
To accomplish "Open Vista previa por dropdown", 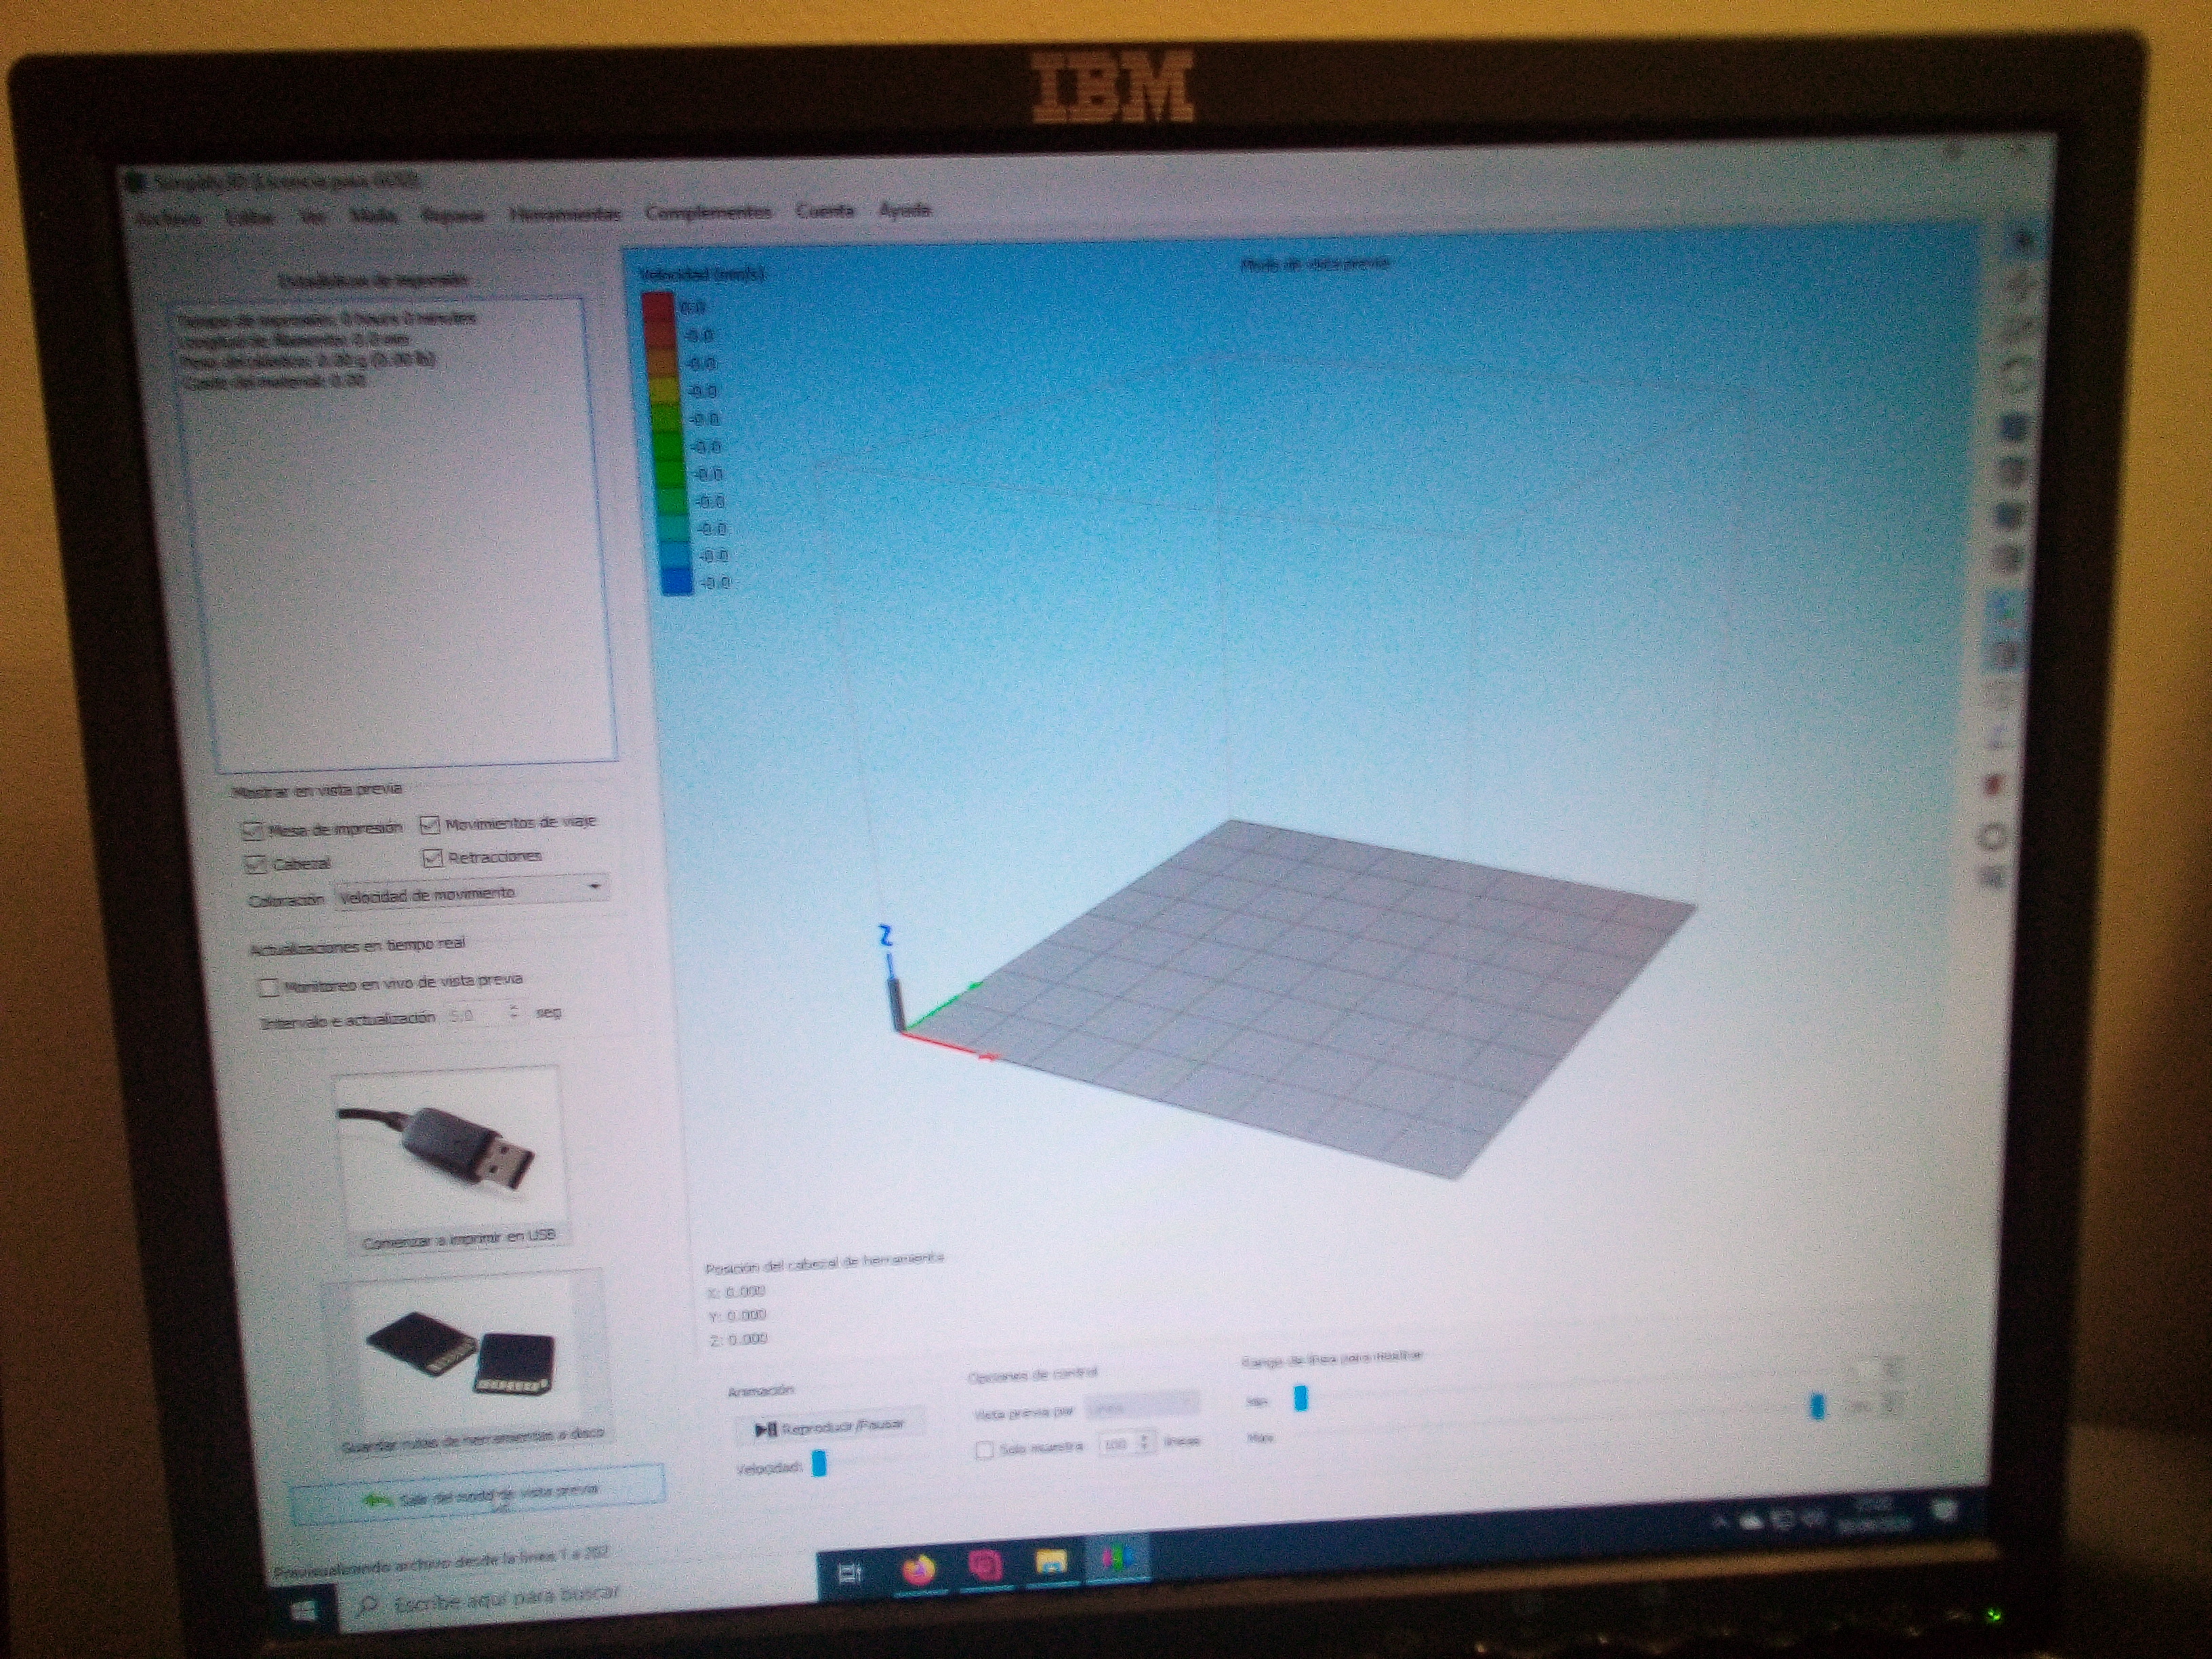I will (1141, 1406).
